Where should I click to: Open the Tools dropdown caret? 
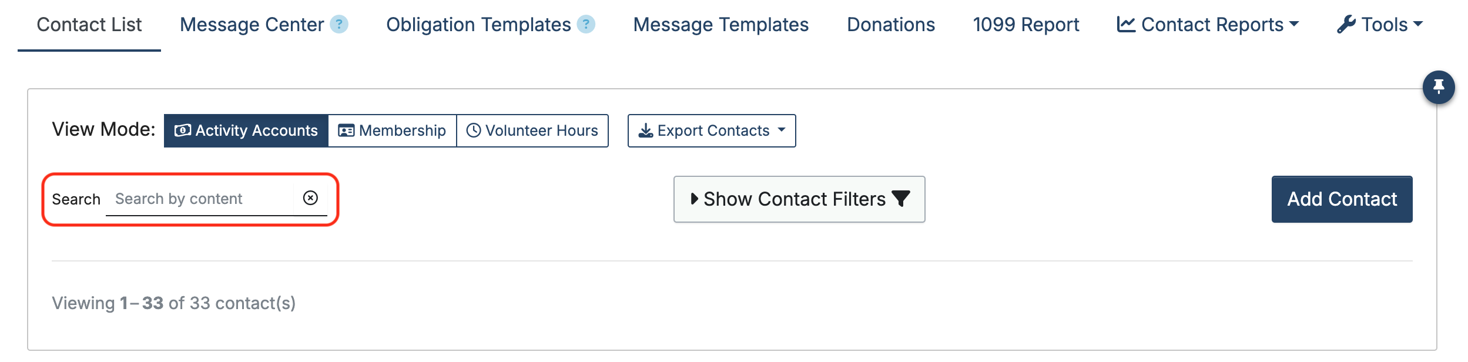point(1418,25)
